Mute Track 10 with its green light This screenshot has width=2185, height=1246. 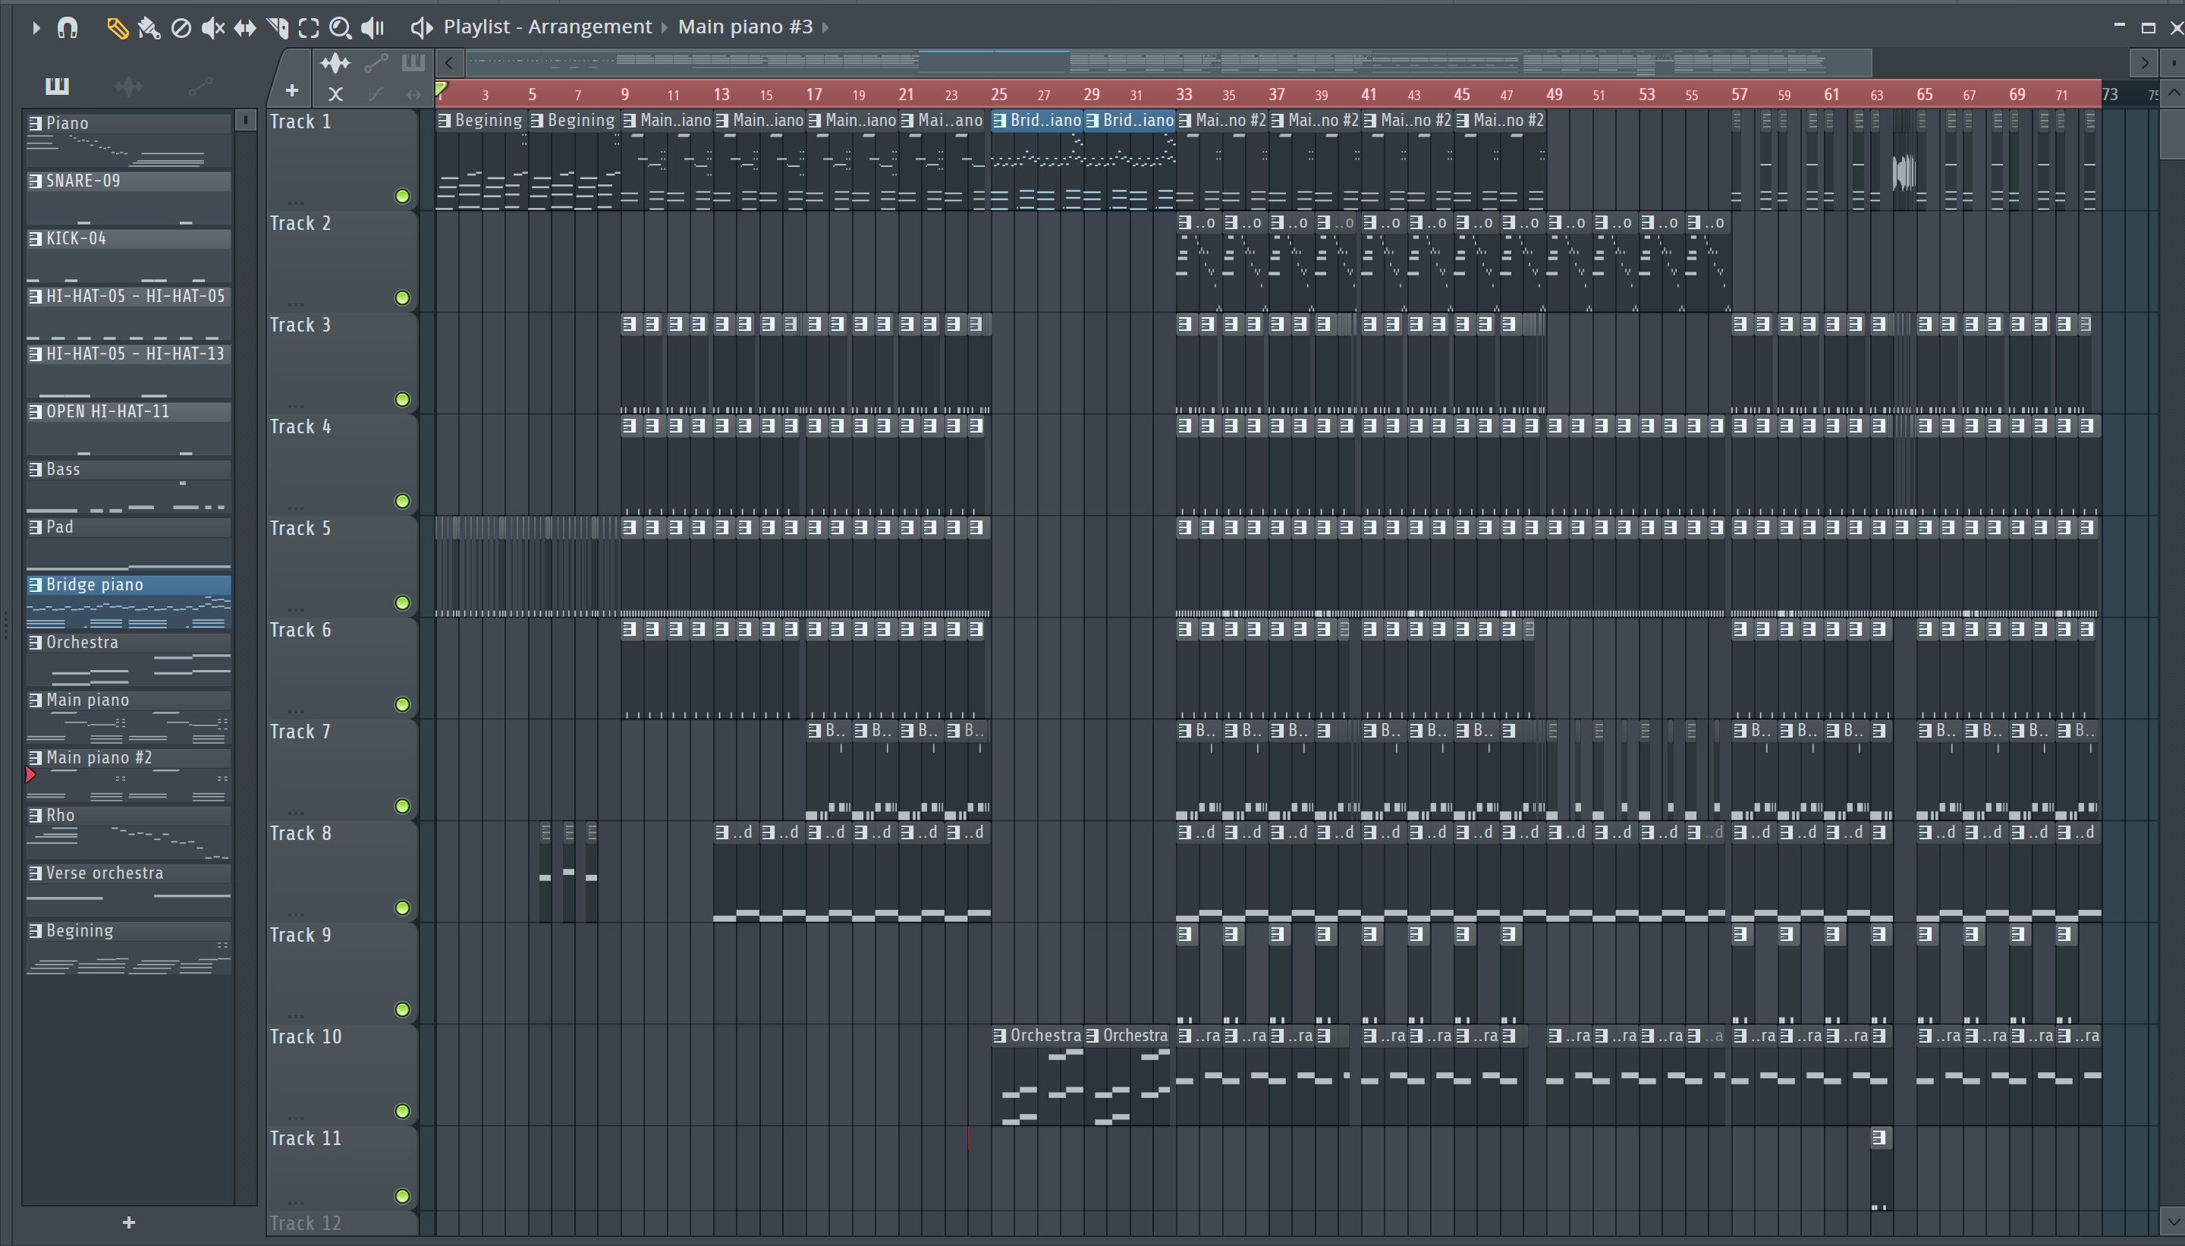pyautogui.click(x=402, y=1112)
